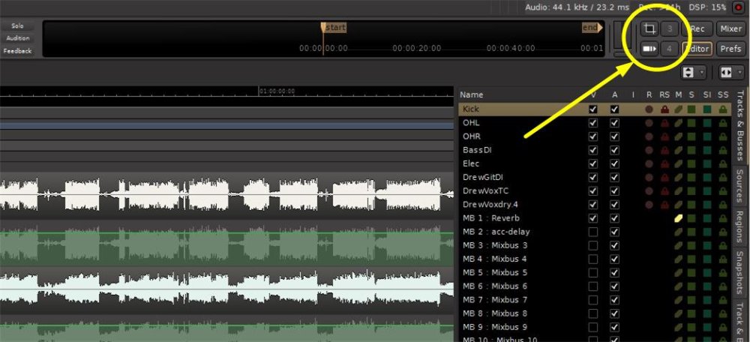
Task: Switch to the Sources sidebar tab
Action: pos(740,187)
